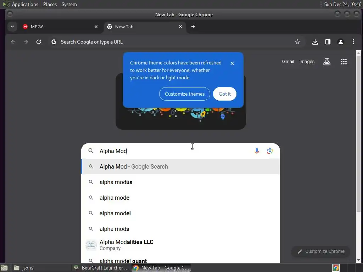Pick the 'alpha model' suggestion
The width and height of the screenshot is (363, 272).
tap(180, 213)
